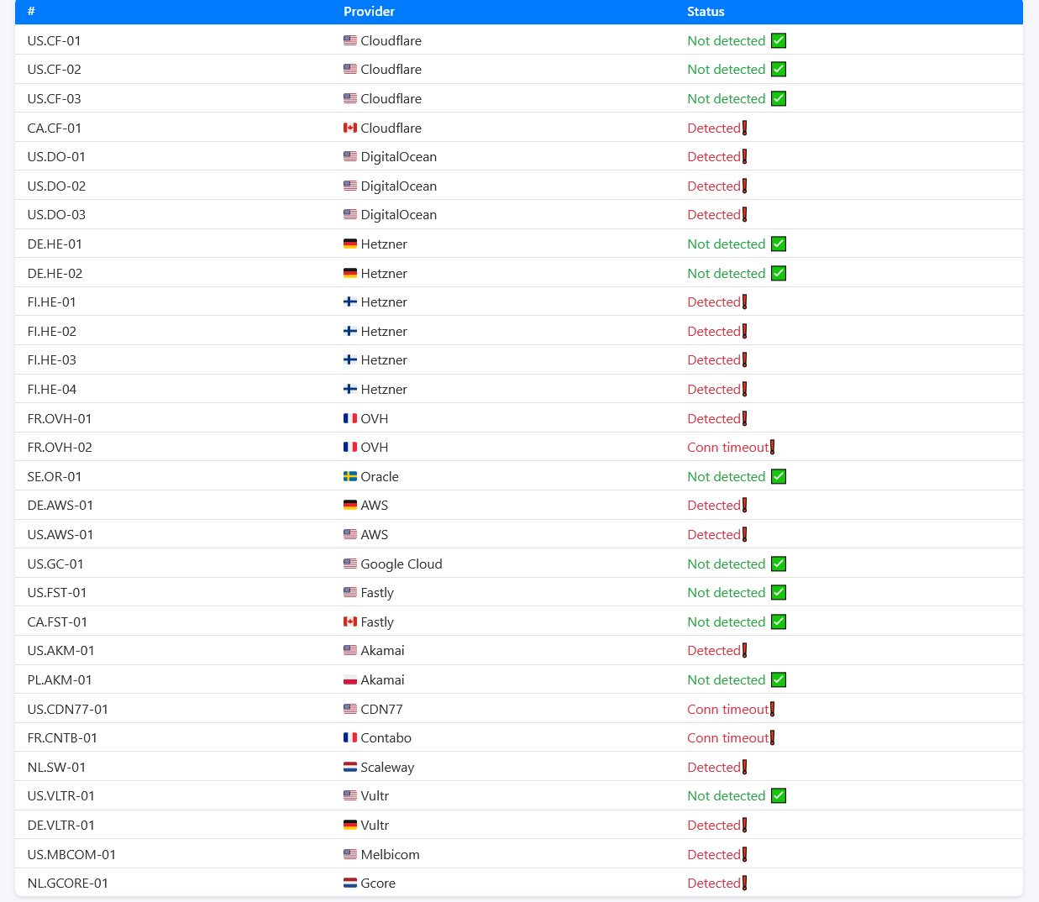Click Not detected status in US.CF-02 row
The height and width of the screenshot is (902, 1039).
pos(727,70)
